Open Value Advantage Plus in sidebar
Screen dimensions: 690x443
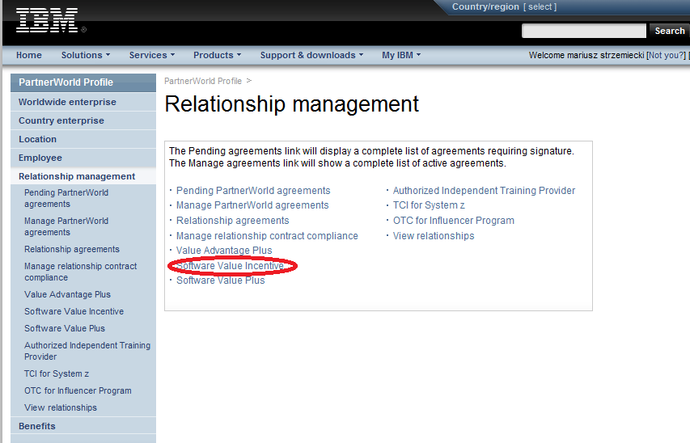coord(67,295)
